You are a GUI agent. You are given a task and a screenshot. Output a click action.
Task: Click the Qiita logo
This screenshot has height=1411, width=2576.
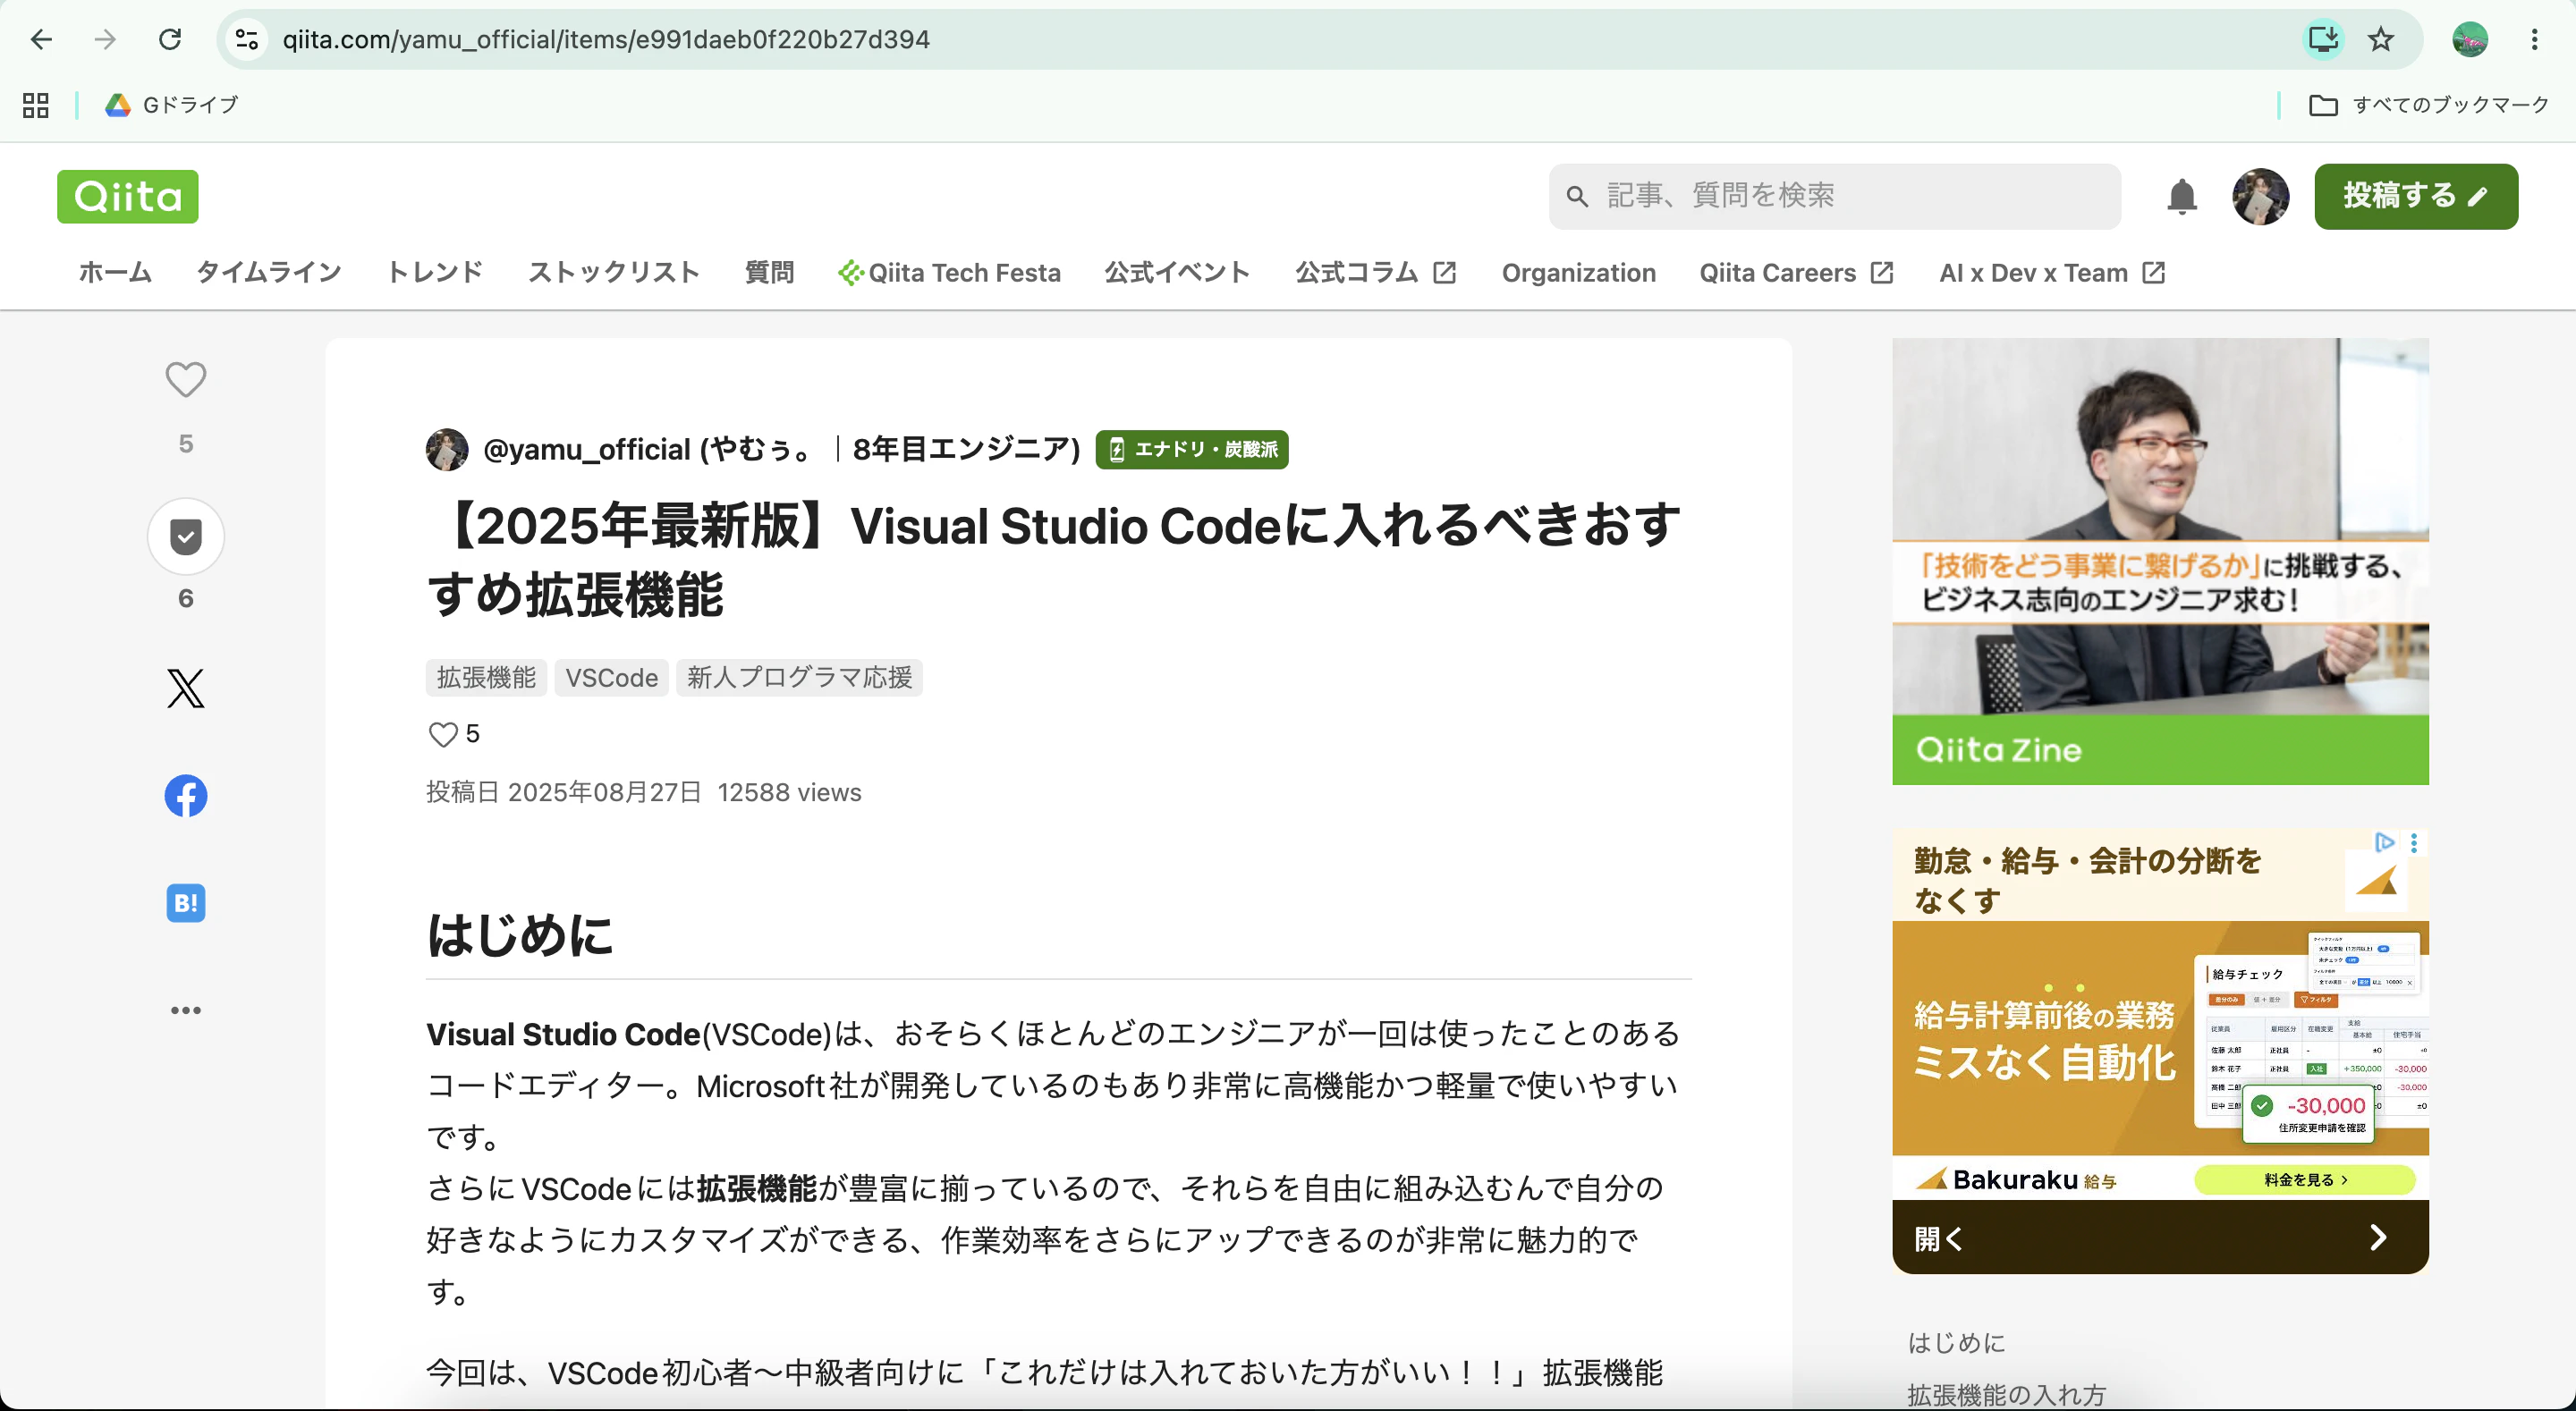click(128, 196)
